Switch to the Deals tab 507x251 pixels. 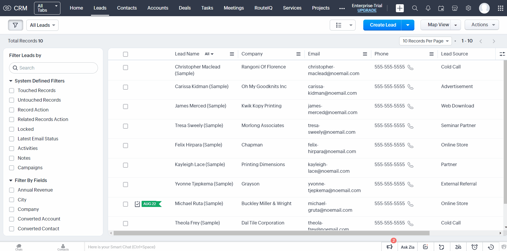tap(184, 8)
